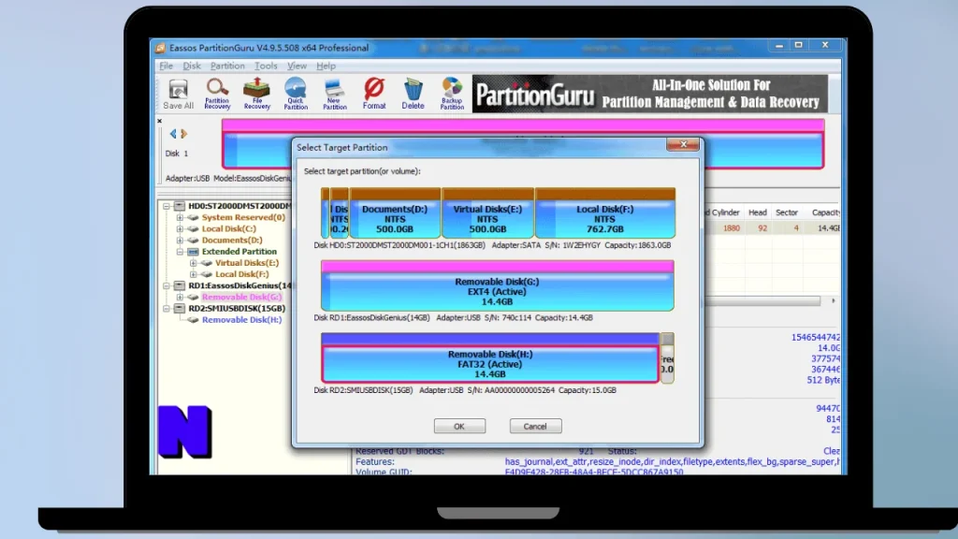Select Extended Partition in the disk tree
The height and width of the screenshot is (539, 958).
point(239,252)
